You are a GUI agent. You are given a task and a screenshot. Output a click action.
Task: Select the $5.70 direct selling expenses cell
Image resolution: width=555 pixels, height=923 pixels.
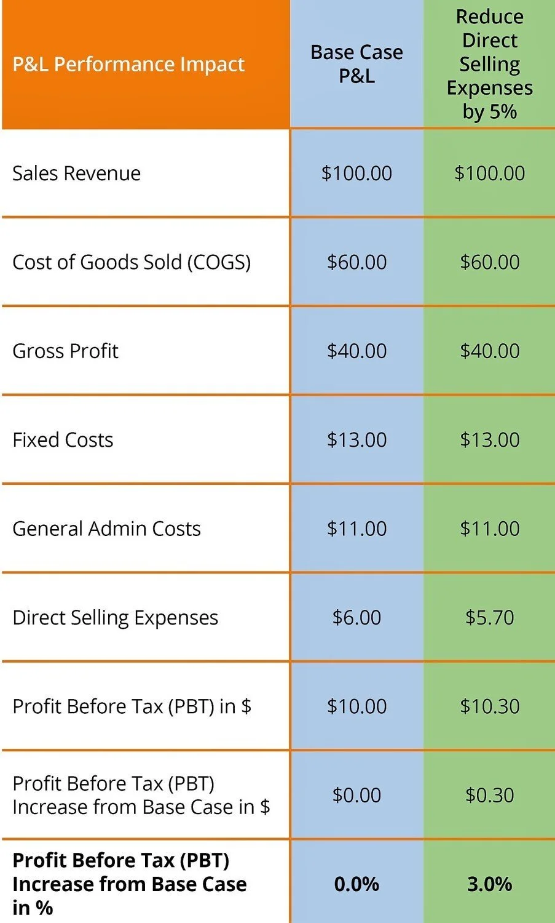(489, 617)
